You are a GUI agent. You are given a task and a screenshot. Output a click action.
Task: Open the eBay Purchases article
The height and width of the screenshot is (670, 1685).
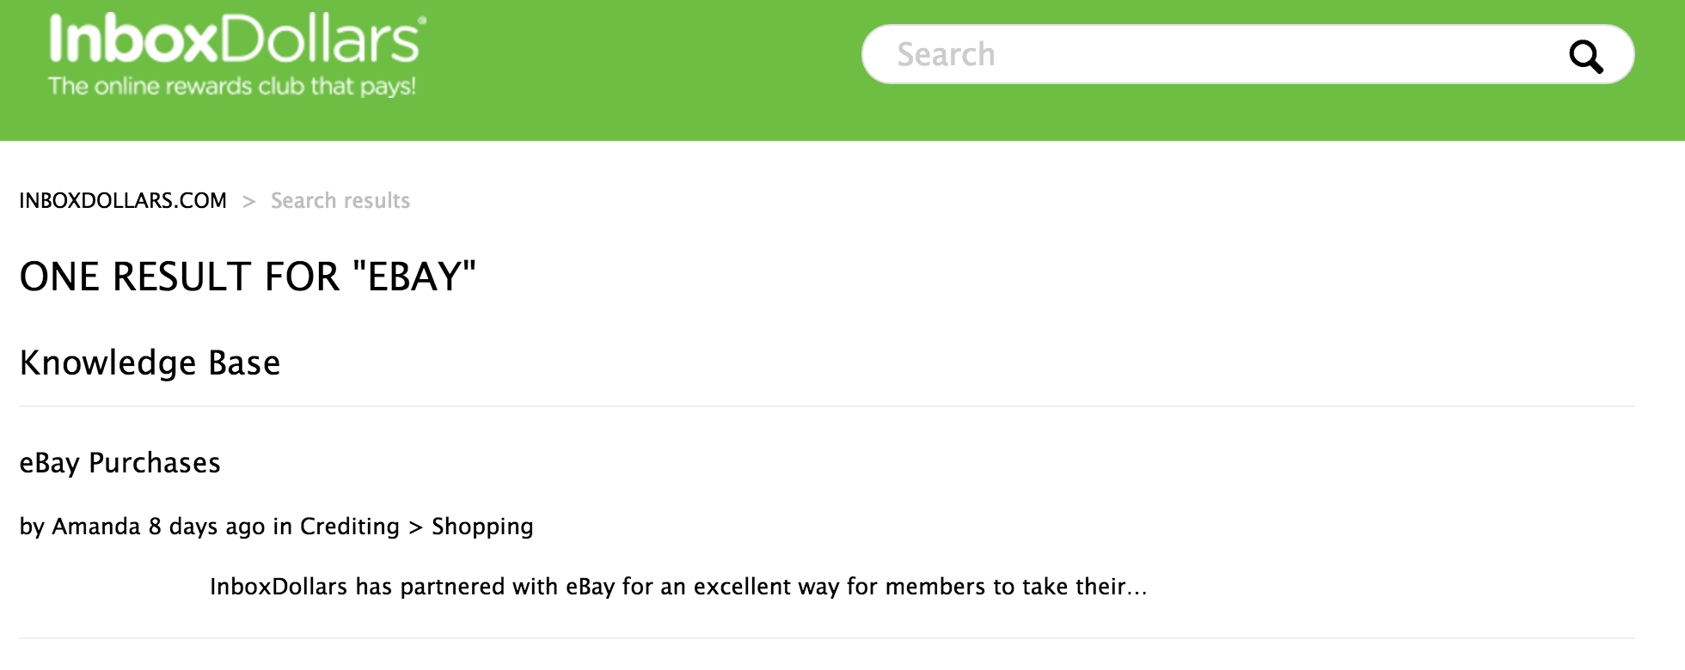click(119, 463)
